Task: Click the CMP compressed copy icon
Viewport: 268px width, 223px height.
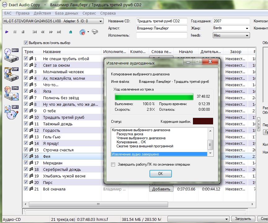Action: point(11,74)
